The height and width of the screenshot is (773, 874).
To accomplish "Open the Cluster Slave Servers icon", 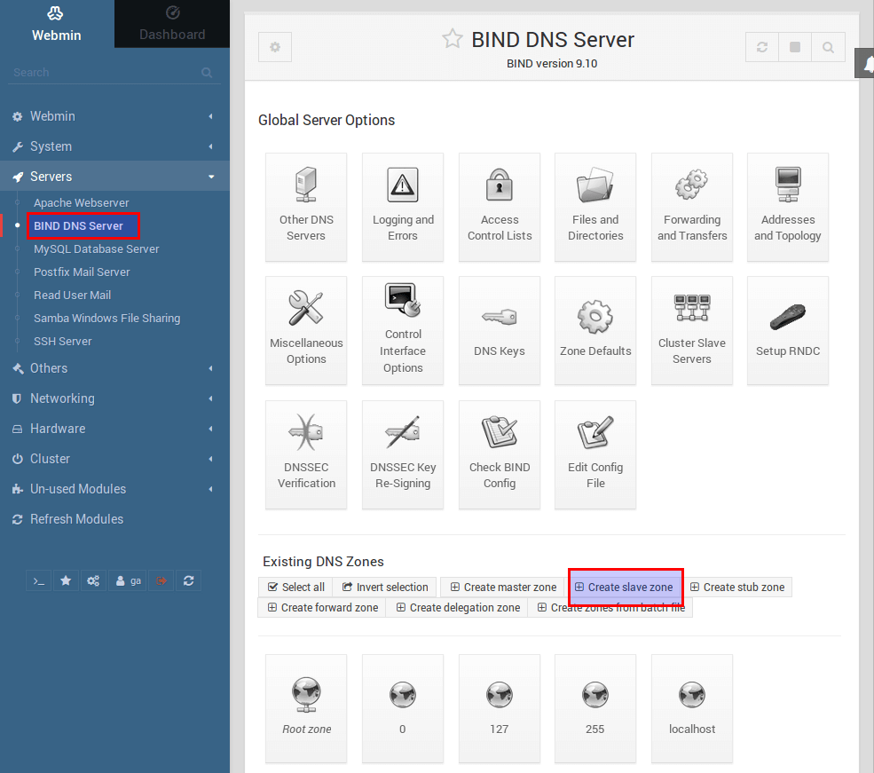I will 692,308.
